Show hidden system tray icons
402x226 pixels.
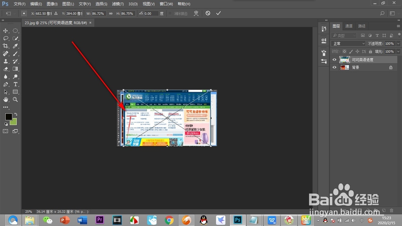[318, 220]
